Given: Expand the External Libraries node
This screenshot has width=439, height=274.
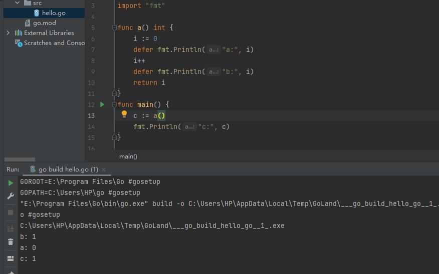Looking at the screenshot, I should tap(8, 33).
